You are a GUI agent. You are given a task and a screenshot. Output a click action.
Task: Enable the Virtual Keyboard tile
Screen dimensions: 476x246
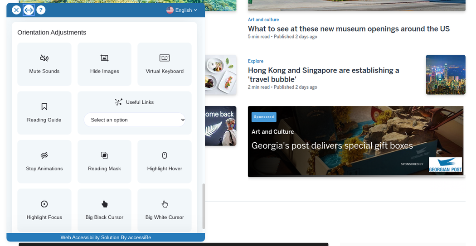click(165, 64)
